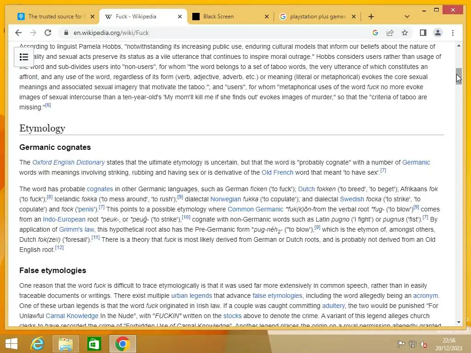Follow the Swedish link

coord(352,199)
